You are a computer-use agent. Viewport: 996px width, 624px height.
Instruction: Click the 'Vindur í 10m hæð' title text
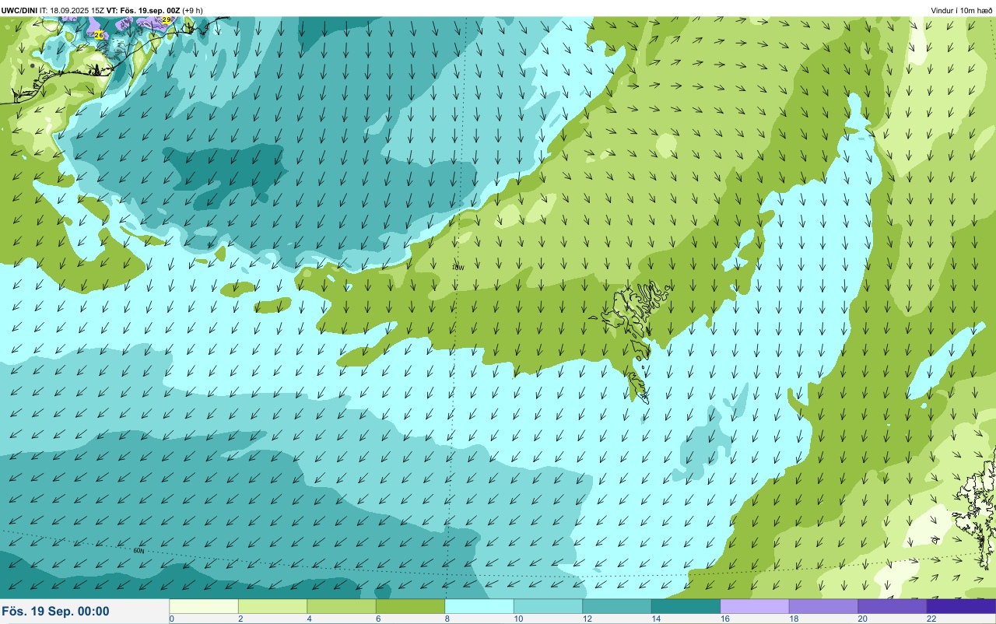pos(962,10)
